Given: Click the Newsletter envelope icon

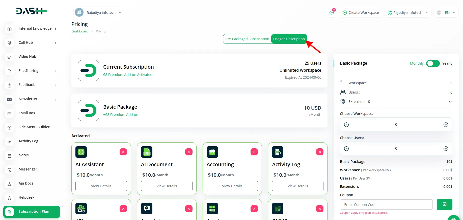Looking at the screenshot, I should click(10, 99).
